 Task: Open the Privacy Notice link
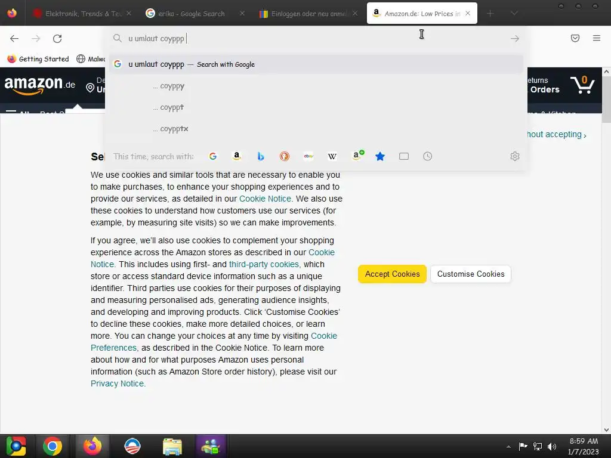click(x=118, y=383)
